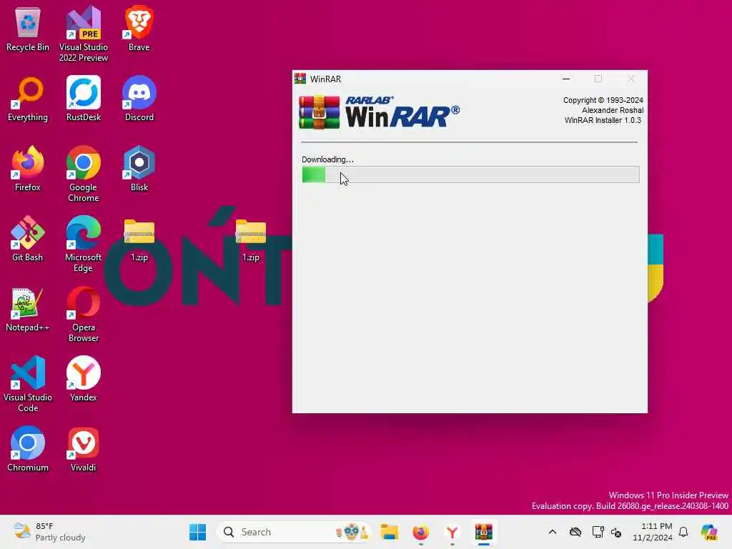Open the clock showing 1:11 PM
The width and height of the screenshot is (732, 549).
coord(653,532)
